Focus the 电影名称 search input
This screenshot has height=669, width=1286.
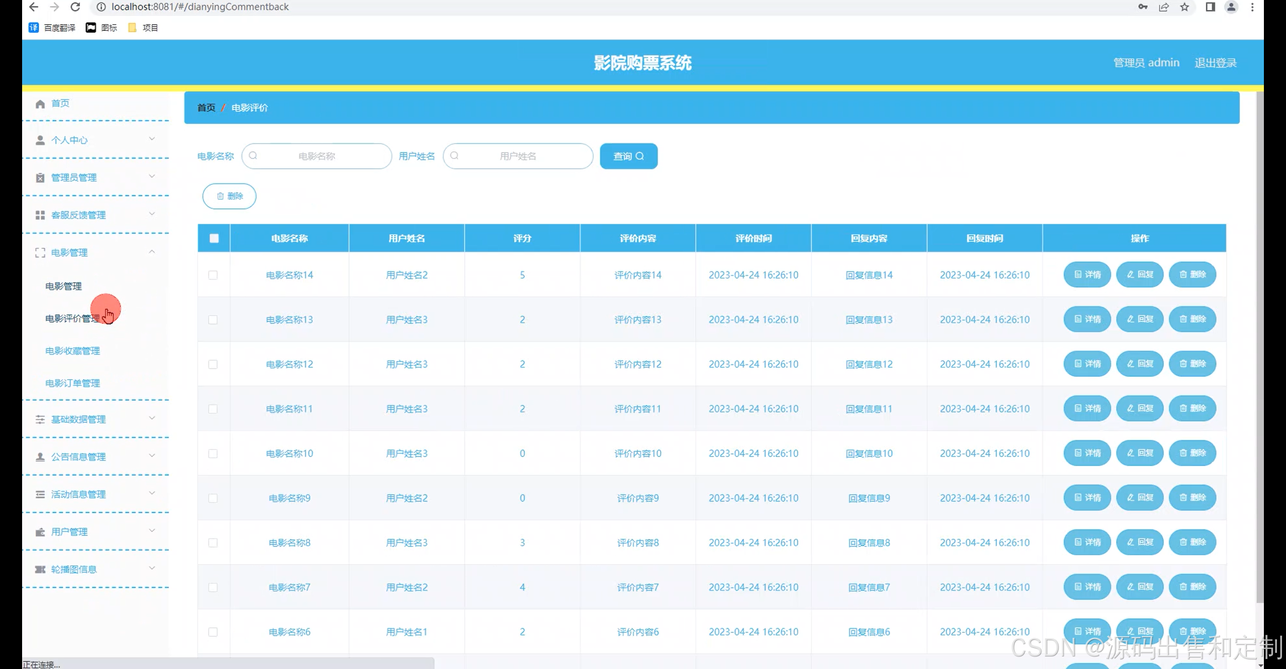click(x=316, y=156)
